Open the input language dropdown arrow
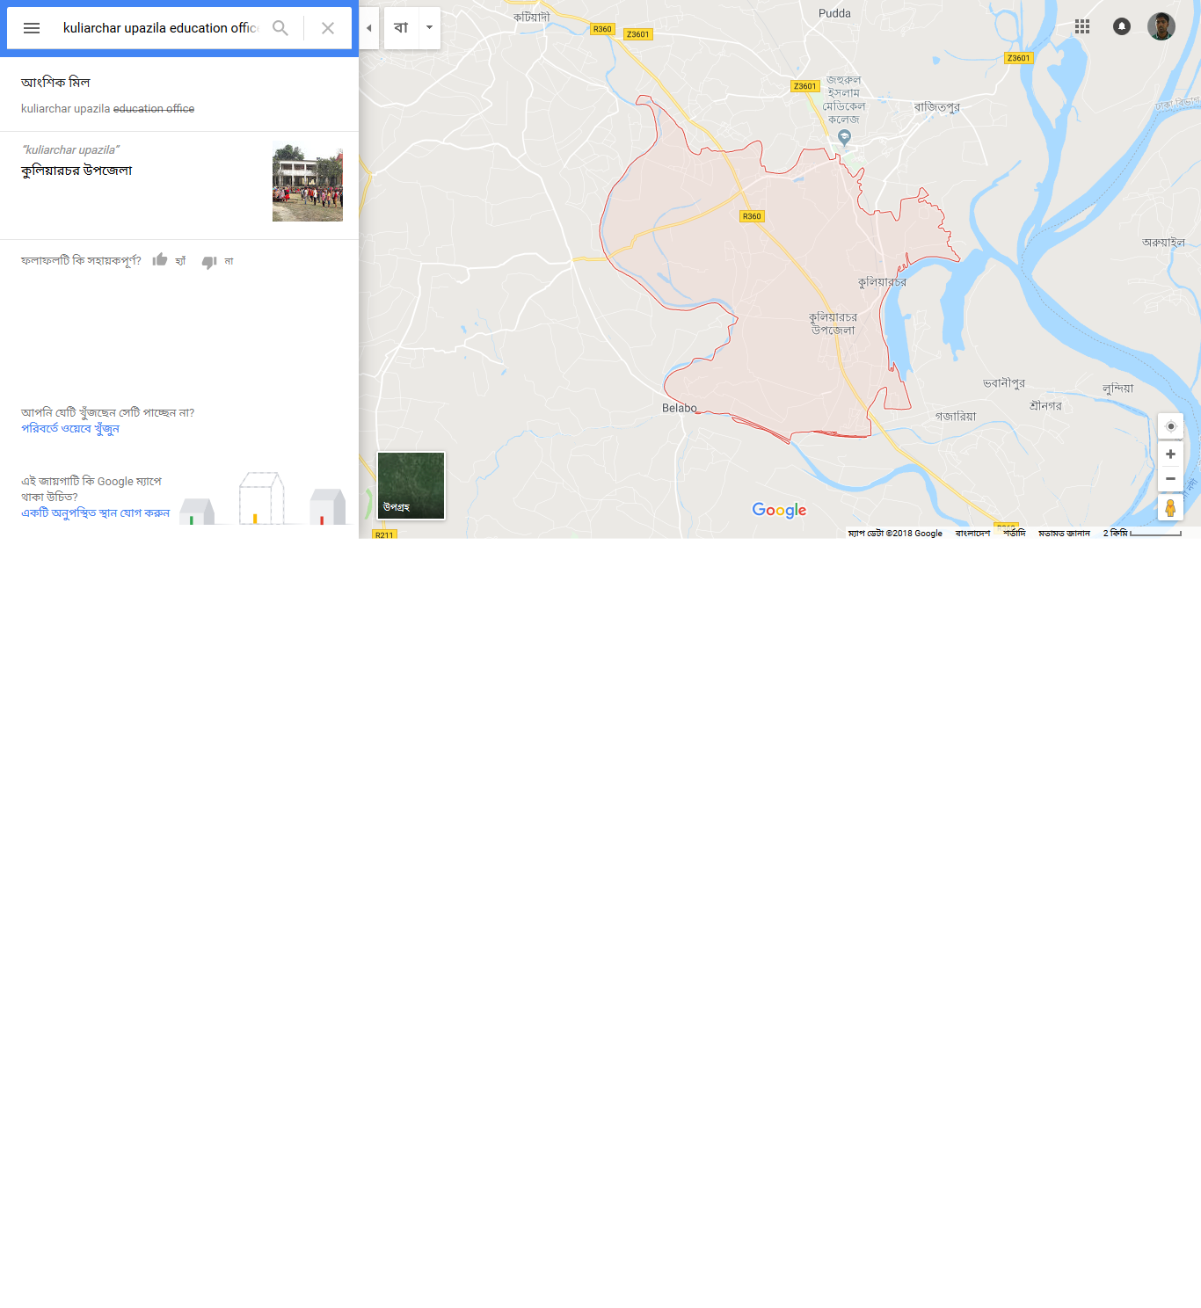This screenshot has height=1308, width=1201. [x=429, y=28]
